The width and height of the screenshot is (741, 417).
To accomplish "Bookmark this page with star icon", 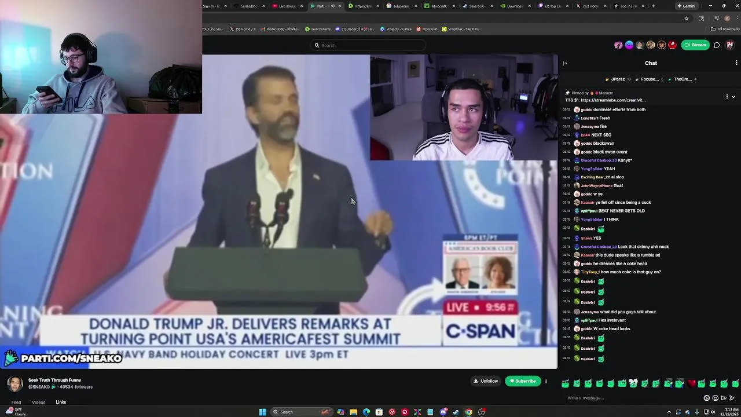I will 687,18.
